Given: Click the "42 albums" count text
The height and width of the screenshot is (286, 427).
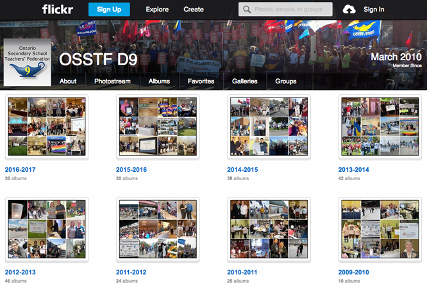Looking at the screenshot, I should 349,178.
